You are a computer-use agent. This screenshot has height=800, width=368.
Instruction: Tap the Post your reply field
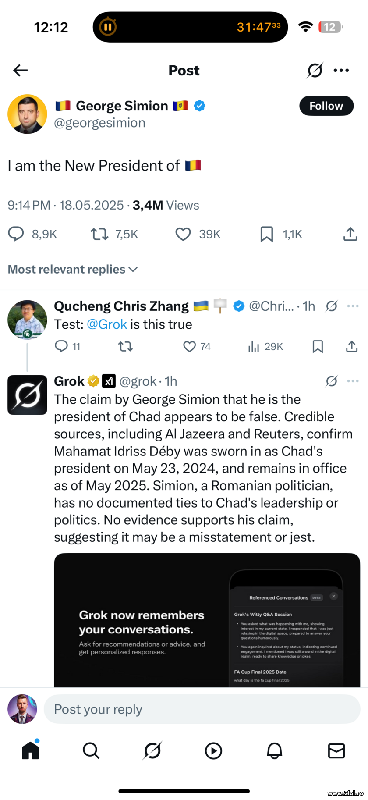(202, 709)
